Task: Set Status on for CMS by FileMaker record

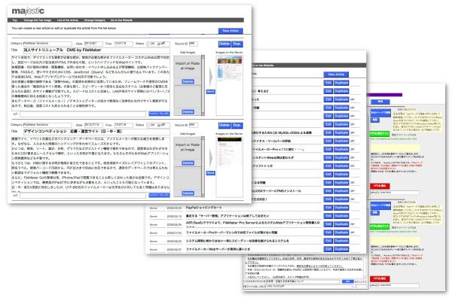Action: [148, 44]
